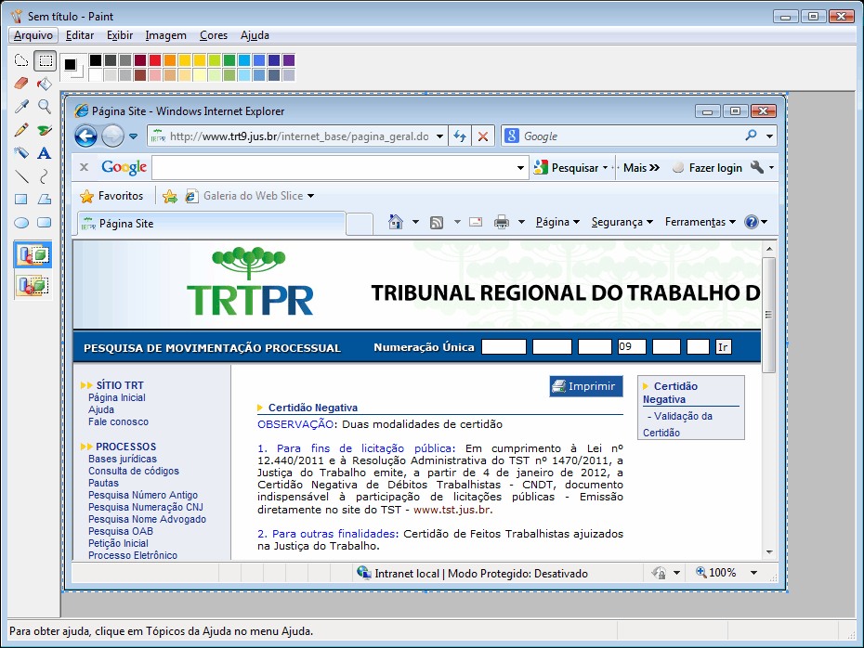
Task: Pick the purple color swatch
Action: coord(289,60)
